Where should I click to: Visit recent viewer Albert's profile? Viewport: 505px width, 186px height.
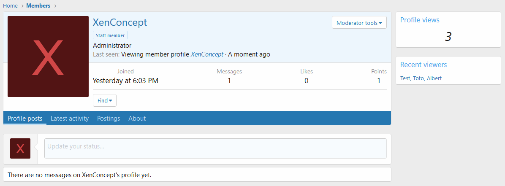434,78
